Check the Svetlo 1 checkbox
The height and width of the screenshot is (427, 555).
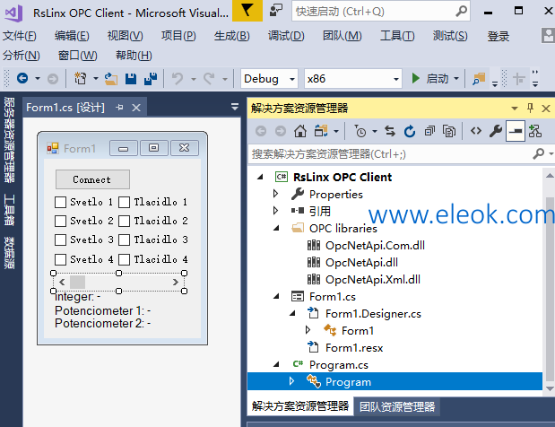tap(61, 202)
